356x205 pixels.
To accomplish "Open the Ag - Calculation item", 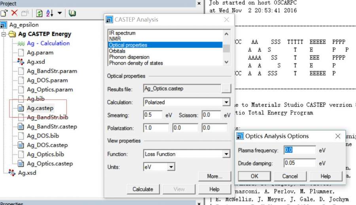I will click(x=48, y=43).
